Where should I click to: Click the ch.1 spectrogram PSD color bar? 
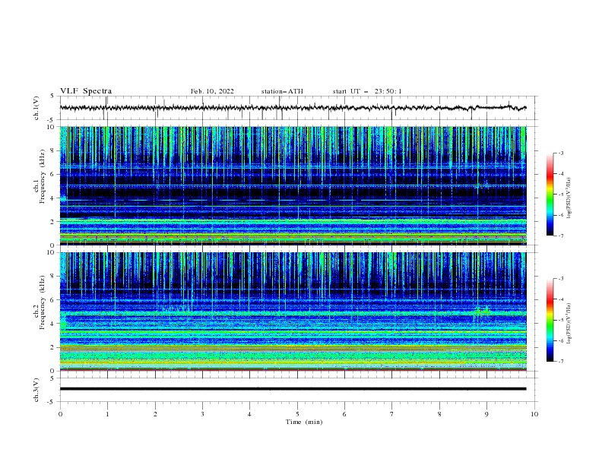pos(550,194)
